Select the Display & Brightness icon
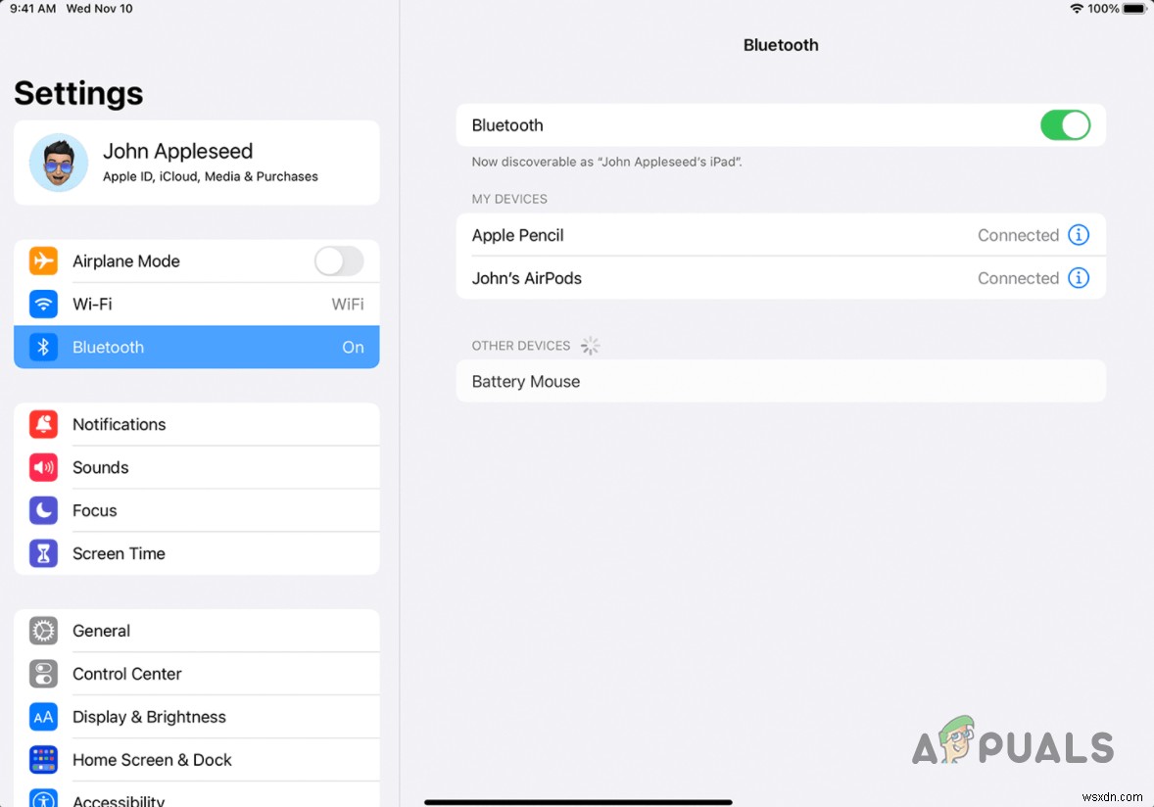This screenshot has height=807, width=1154. click(x=43, y=717)
